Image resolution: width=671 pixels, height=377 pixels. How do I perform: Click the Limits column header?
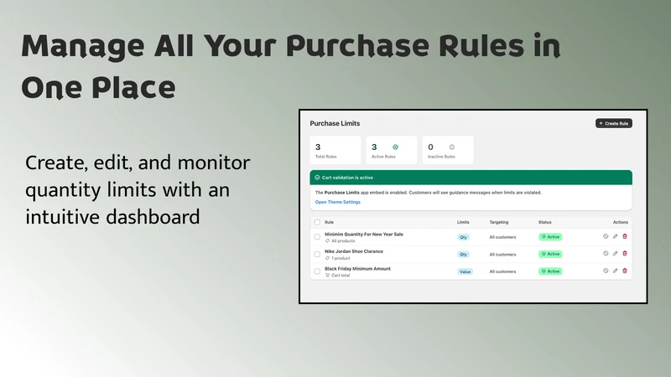coord(463,222)
